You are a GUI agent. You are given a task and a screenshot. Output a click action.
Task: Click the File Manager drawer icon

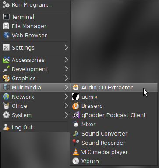tap(6, 26)
